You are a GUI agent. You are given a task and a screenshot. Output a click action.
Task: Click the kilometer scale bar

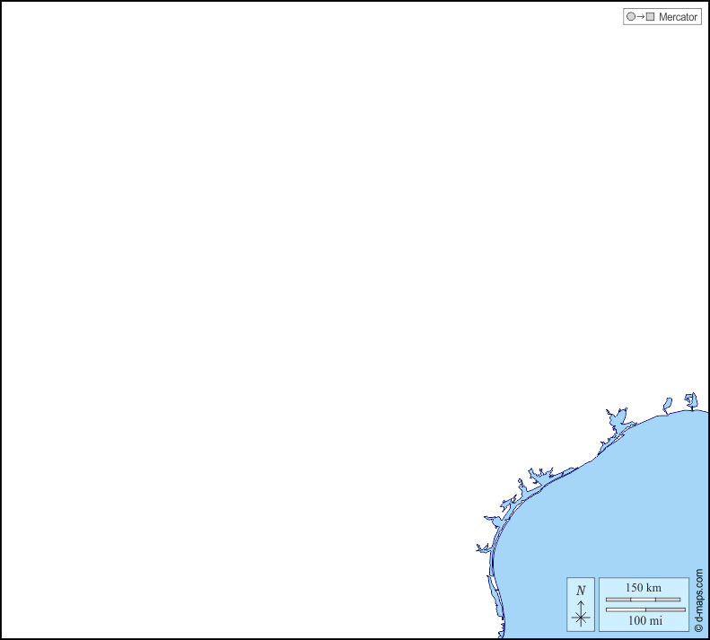[x=643, y=599]
